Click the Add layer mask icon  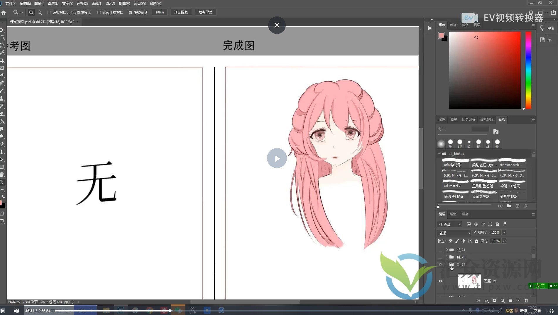[x=495, y=301]
